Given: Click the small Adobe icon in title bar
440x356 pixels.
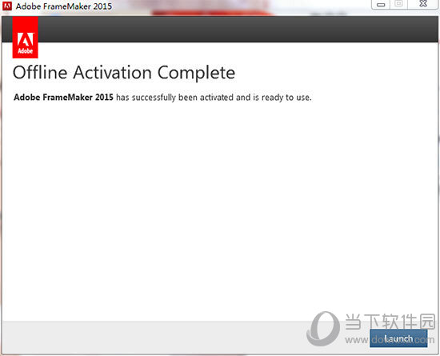Looking at the screenshot, I should pos(7,6).
